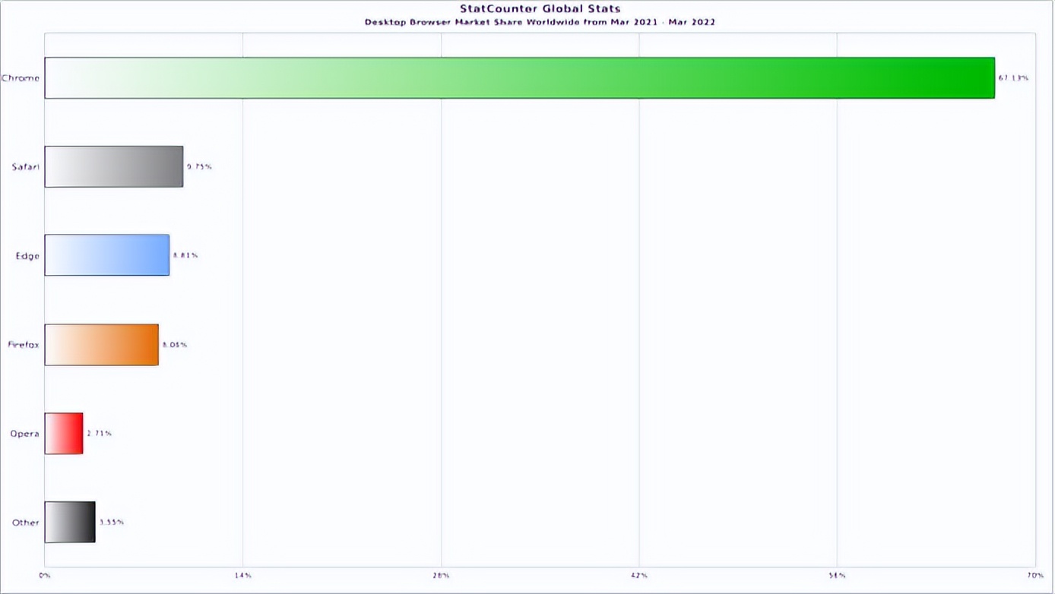Click the 8.81% value beside Edge bar
This screenshot has width=1055, height=594.
click(185, 255)
